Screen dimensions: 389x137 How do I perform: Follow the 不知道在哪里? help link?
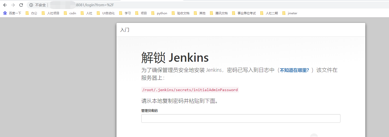294,70
